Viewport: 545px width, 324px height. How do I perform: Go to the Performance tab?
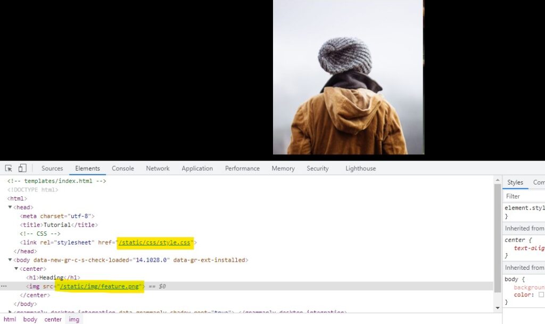click(242, 168)
